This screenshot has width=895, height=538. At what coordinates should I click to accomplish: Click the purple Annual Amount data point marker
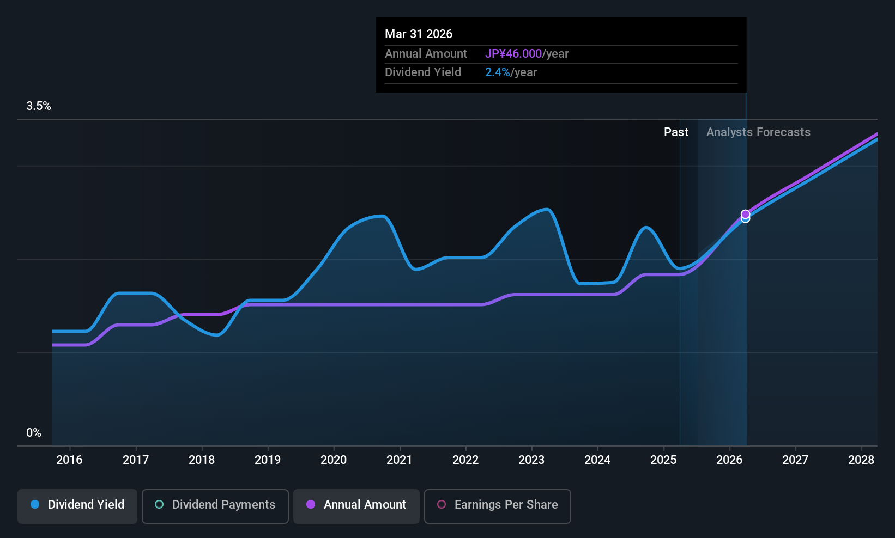(745, 214)
